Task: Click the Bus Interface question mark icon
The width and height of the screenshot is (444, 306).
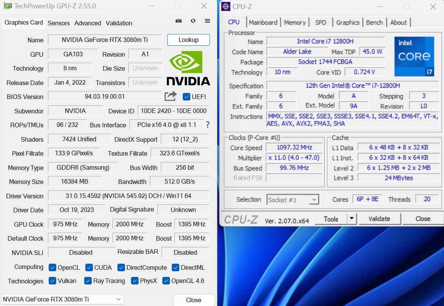Action: coord(208,125)
